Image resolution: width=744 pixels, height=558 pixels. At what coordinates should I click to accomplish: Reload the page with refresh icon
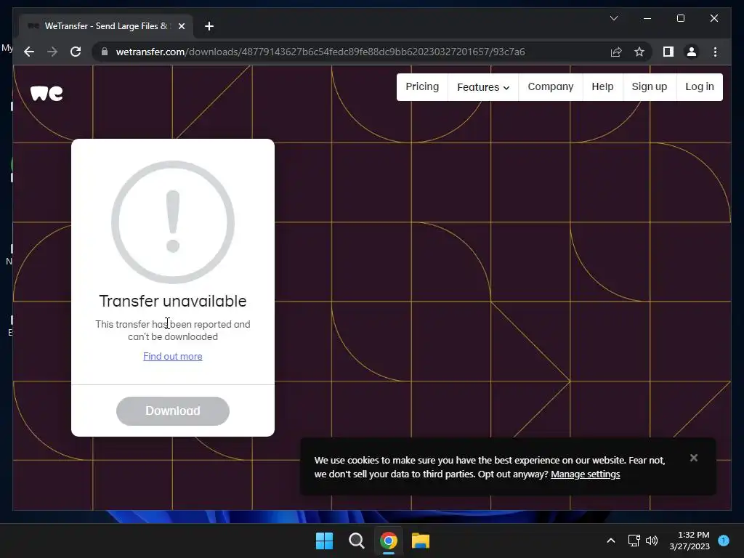pos(76,52)
